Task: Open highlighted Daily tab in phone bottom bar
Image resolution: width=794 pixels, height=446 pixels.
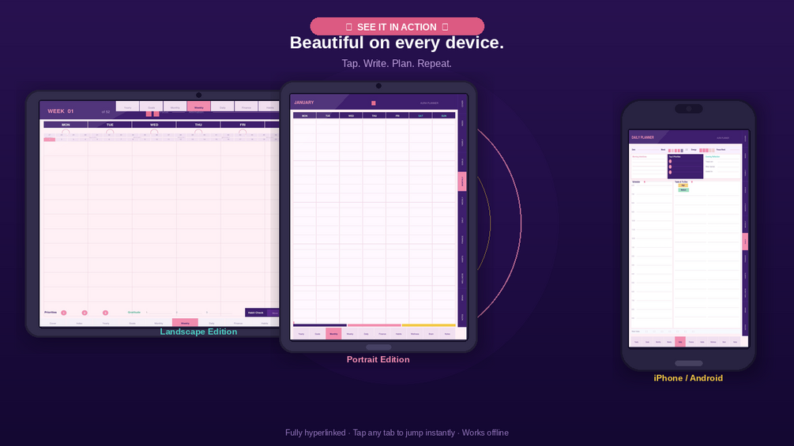Action: click(x=680, y=341)
